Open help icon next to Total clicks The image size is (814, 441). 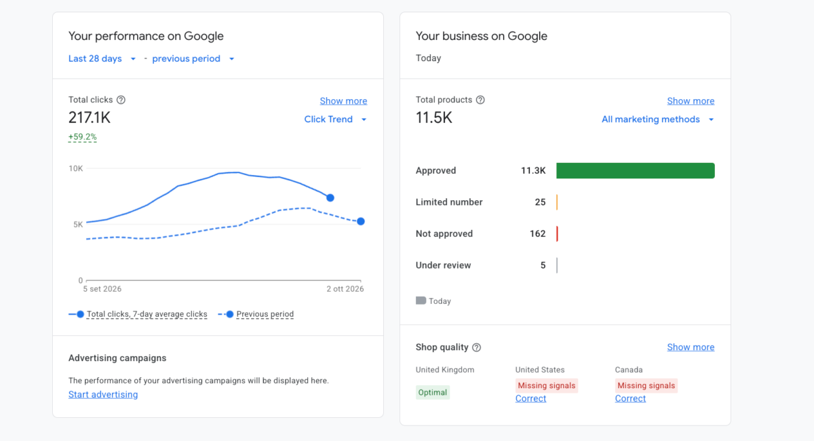pos(121,100)
